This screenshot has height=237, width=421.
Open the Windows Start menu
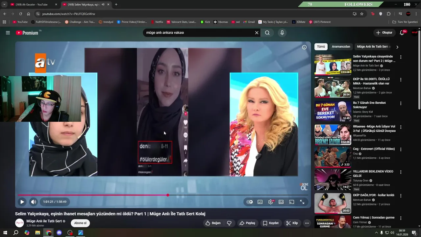tap(5, 233)
